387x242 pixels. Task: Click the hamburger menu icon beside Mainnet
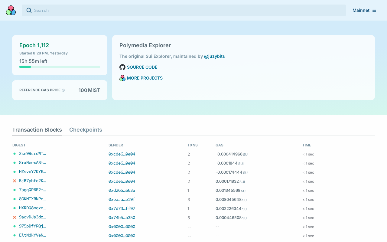tap(374, 10)
